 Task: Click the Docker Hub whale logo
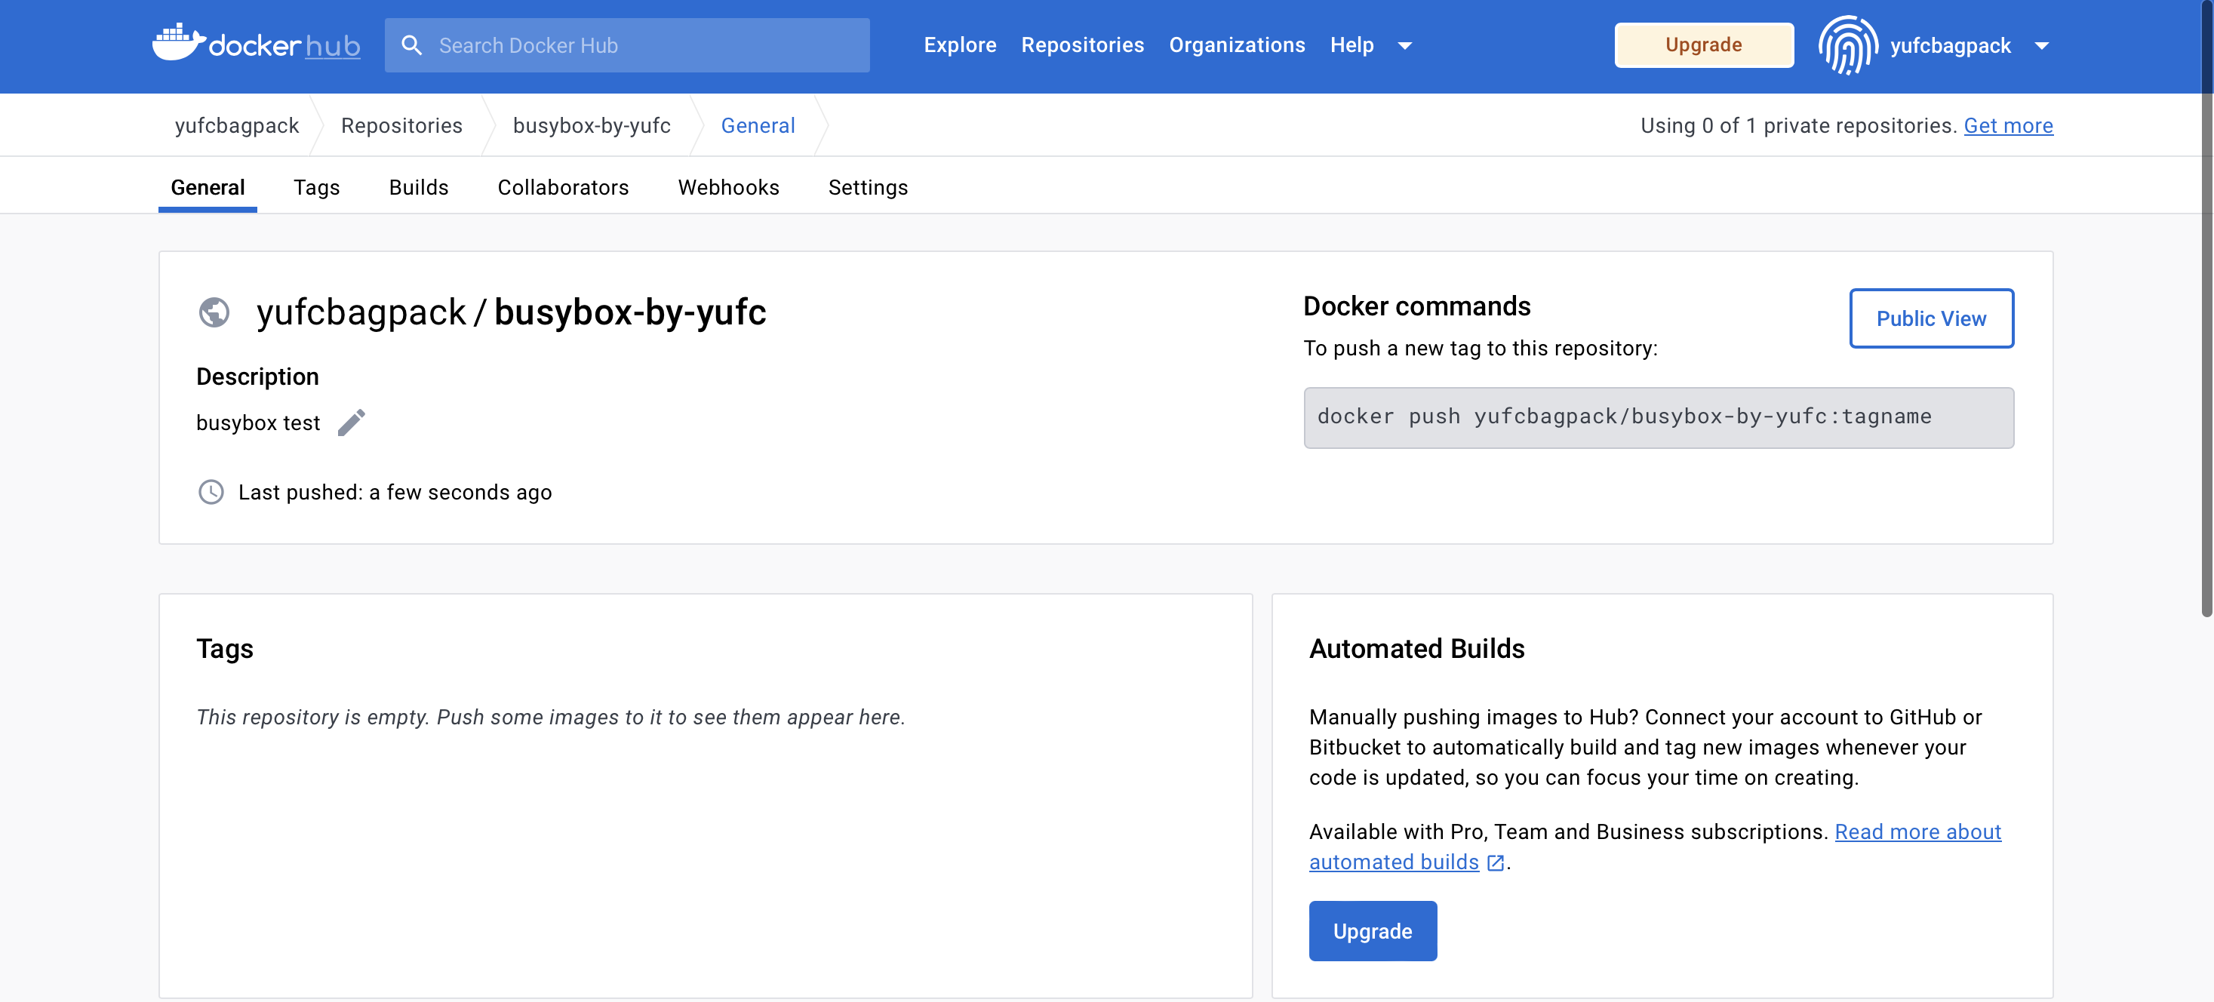[x=179, y=43]
